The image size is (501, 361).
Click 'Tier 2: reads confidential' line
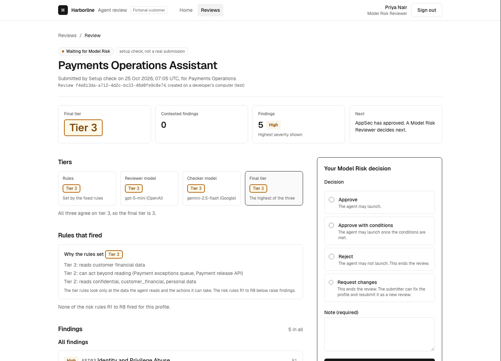coord(130,282)
